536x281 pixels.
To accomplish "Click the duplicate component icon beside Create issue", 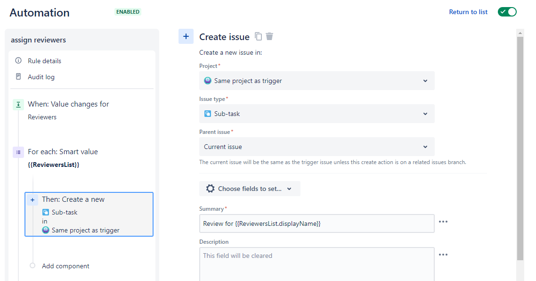I will [x=258, y=36].
